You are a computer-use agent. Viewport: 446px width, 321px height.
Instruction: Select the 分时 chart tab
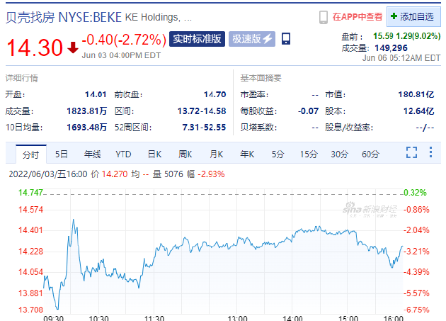[x=31, y=154]
